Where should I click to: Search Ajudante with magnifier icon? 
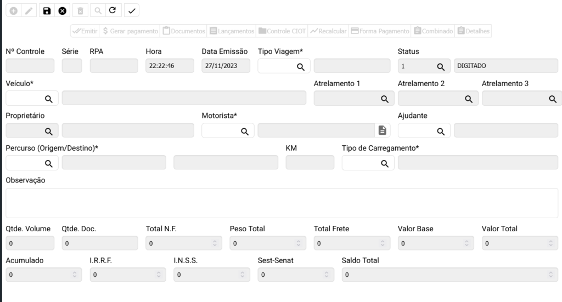440,131
